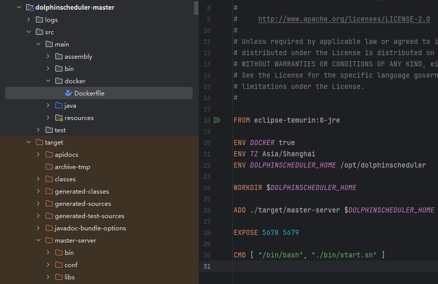Click the "/bin/bash" string in CMD
This screenshot has width=438, height=284.
(x=280, y=255)
